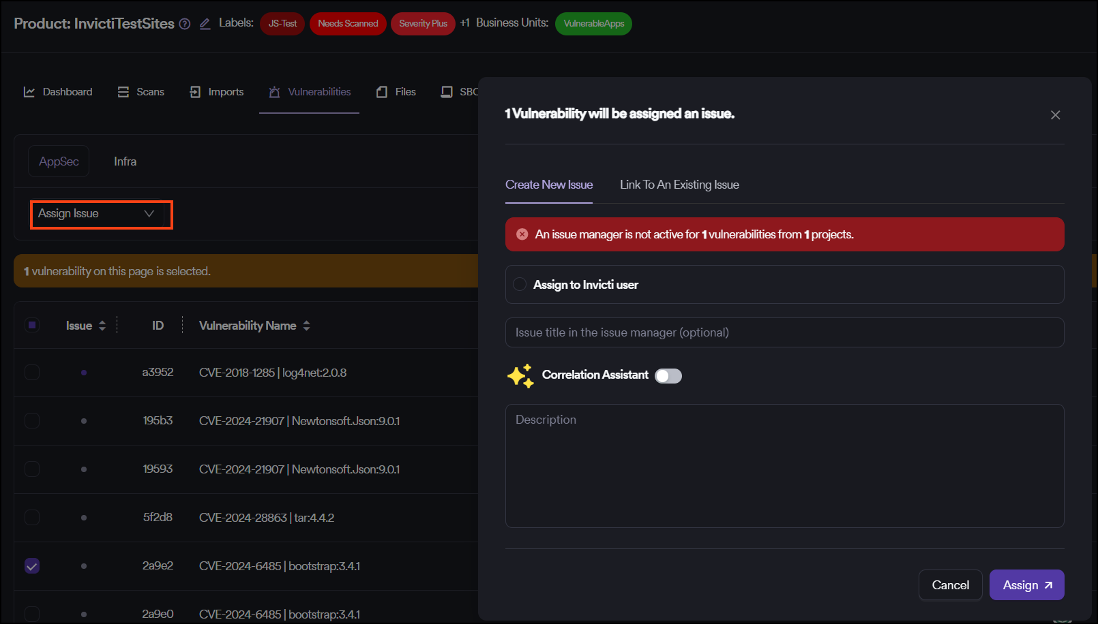Sort by Vulnerability Name column
The height and width of the screenshot is (624, 1098).
pyautogui.click(x=306, y=326)
